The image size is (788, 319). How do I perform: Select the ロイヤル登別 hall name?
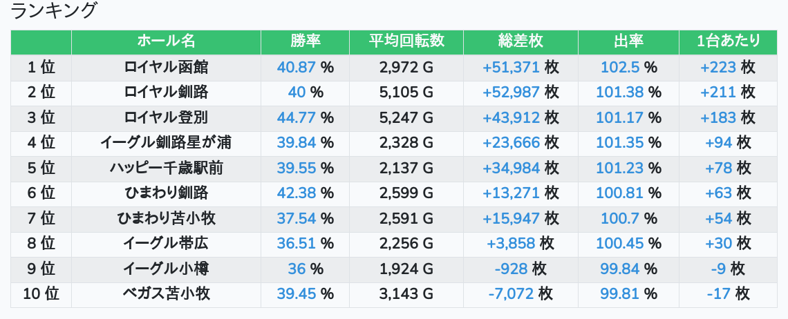click(166, 117)
